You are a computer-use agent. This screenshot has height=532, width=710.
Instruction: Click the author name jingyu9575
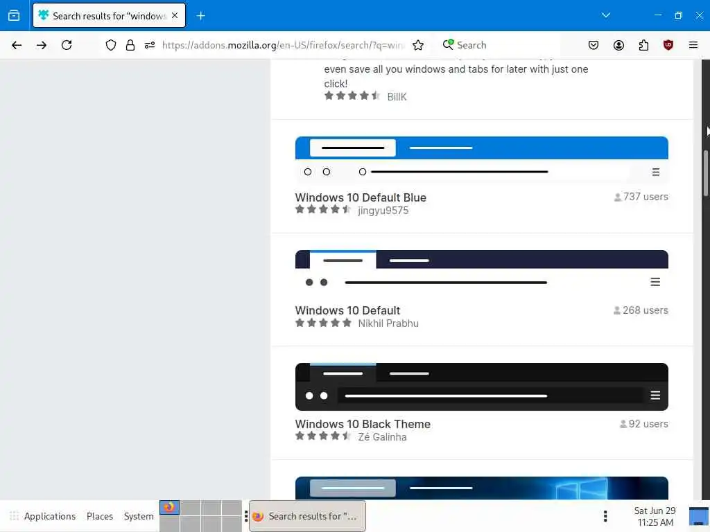[383, 211]
